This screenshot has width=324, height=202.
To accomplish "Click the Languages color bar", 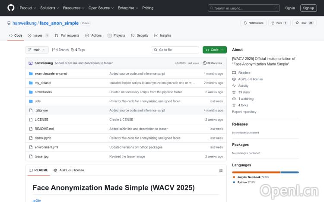I will pos(265,172).
